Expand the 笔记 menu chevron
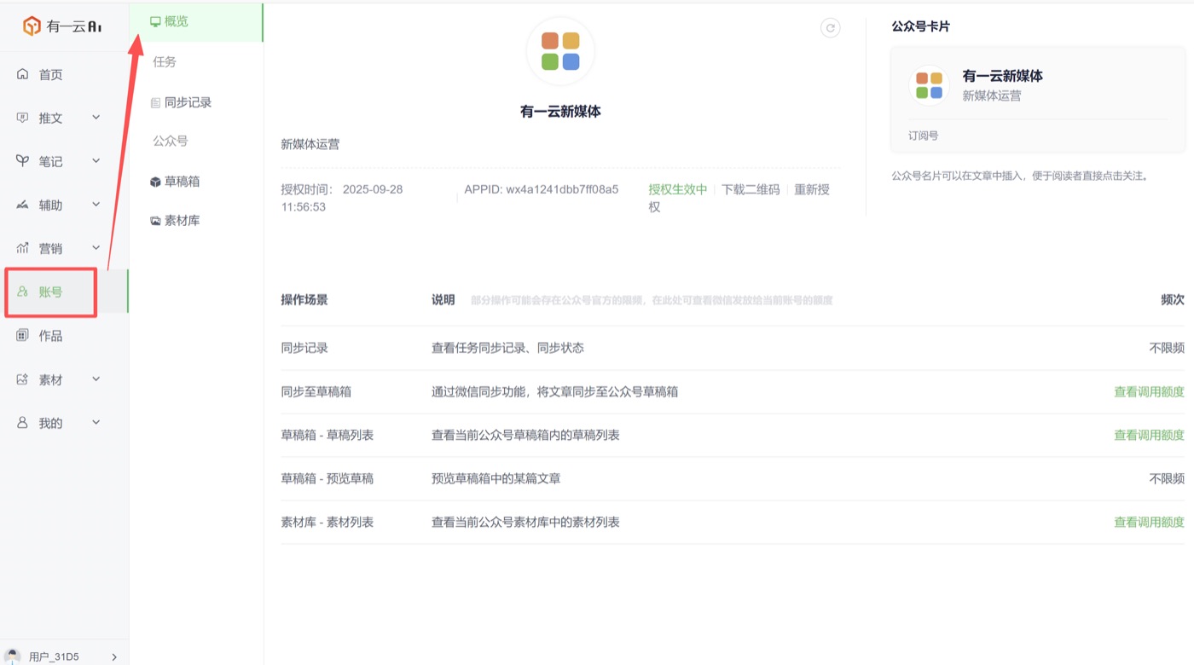The width and height of the screenshot is (1194, 665). point(96,161)
